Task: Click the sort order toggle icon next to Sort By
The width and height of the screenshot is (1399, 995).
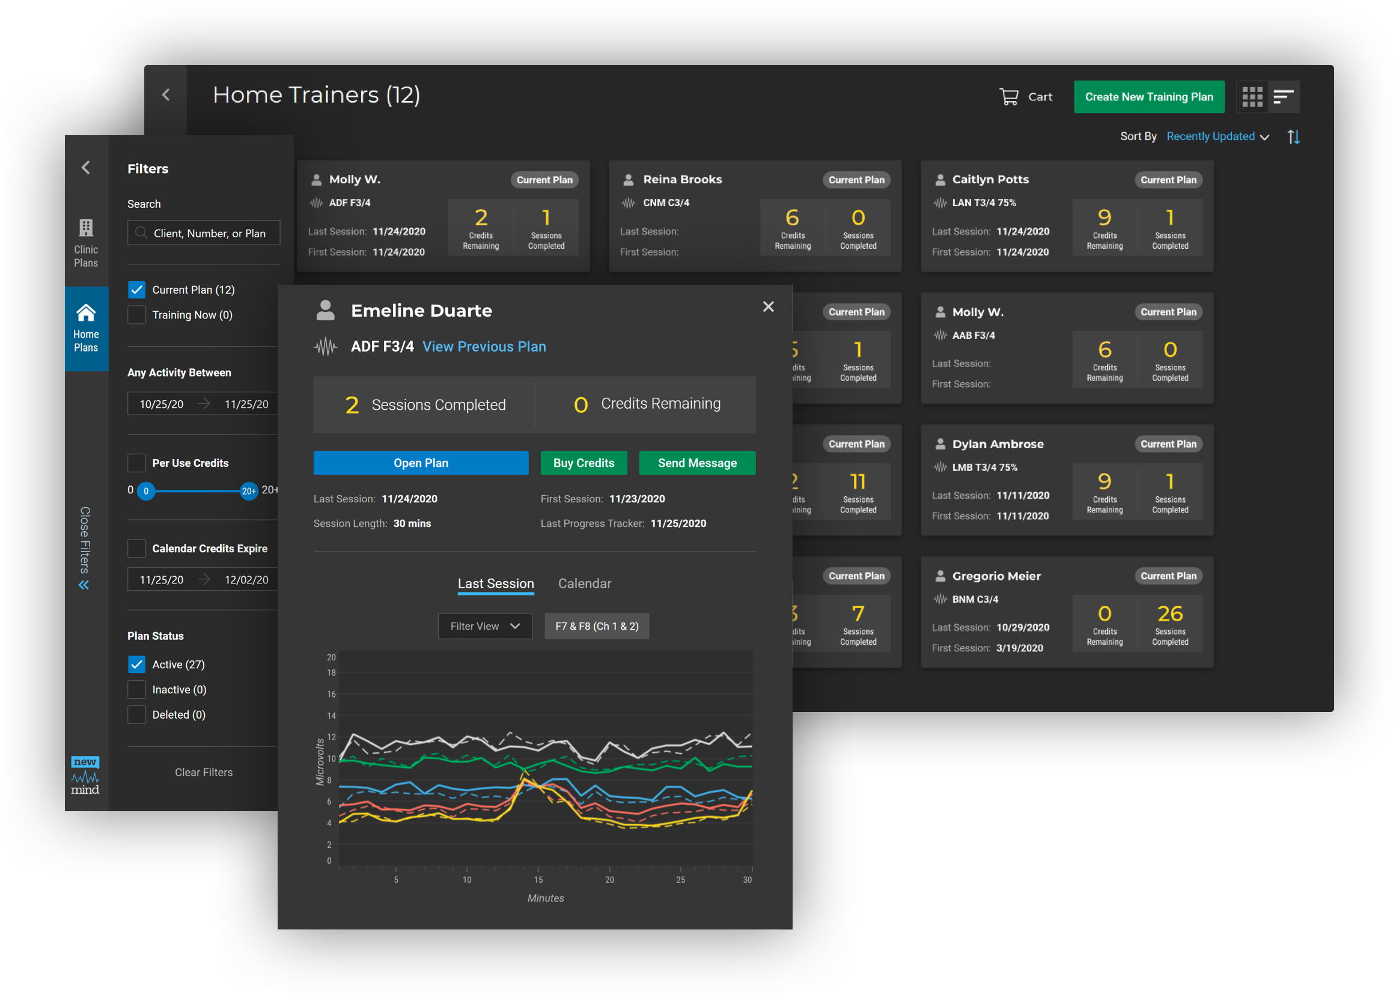Action: click(x=1293, y=136)
